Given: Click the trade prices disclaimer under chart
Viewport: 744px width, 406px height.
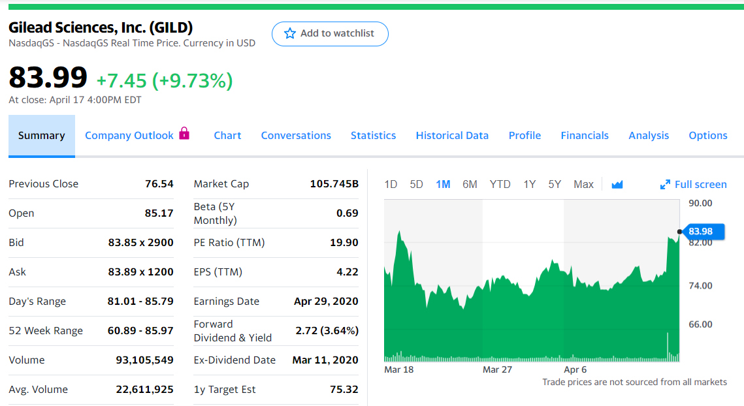Looking at the screenshot, I should coord(634,383).
